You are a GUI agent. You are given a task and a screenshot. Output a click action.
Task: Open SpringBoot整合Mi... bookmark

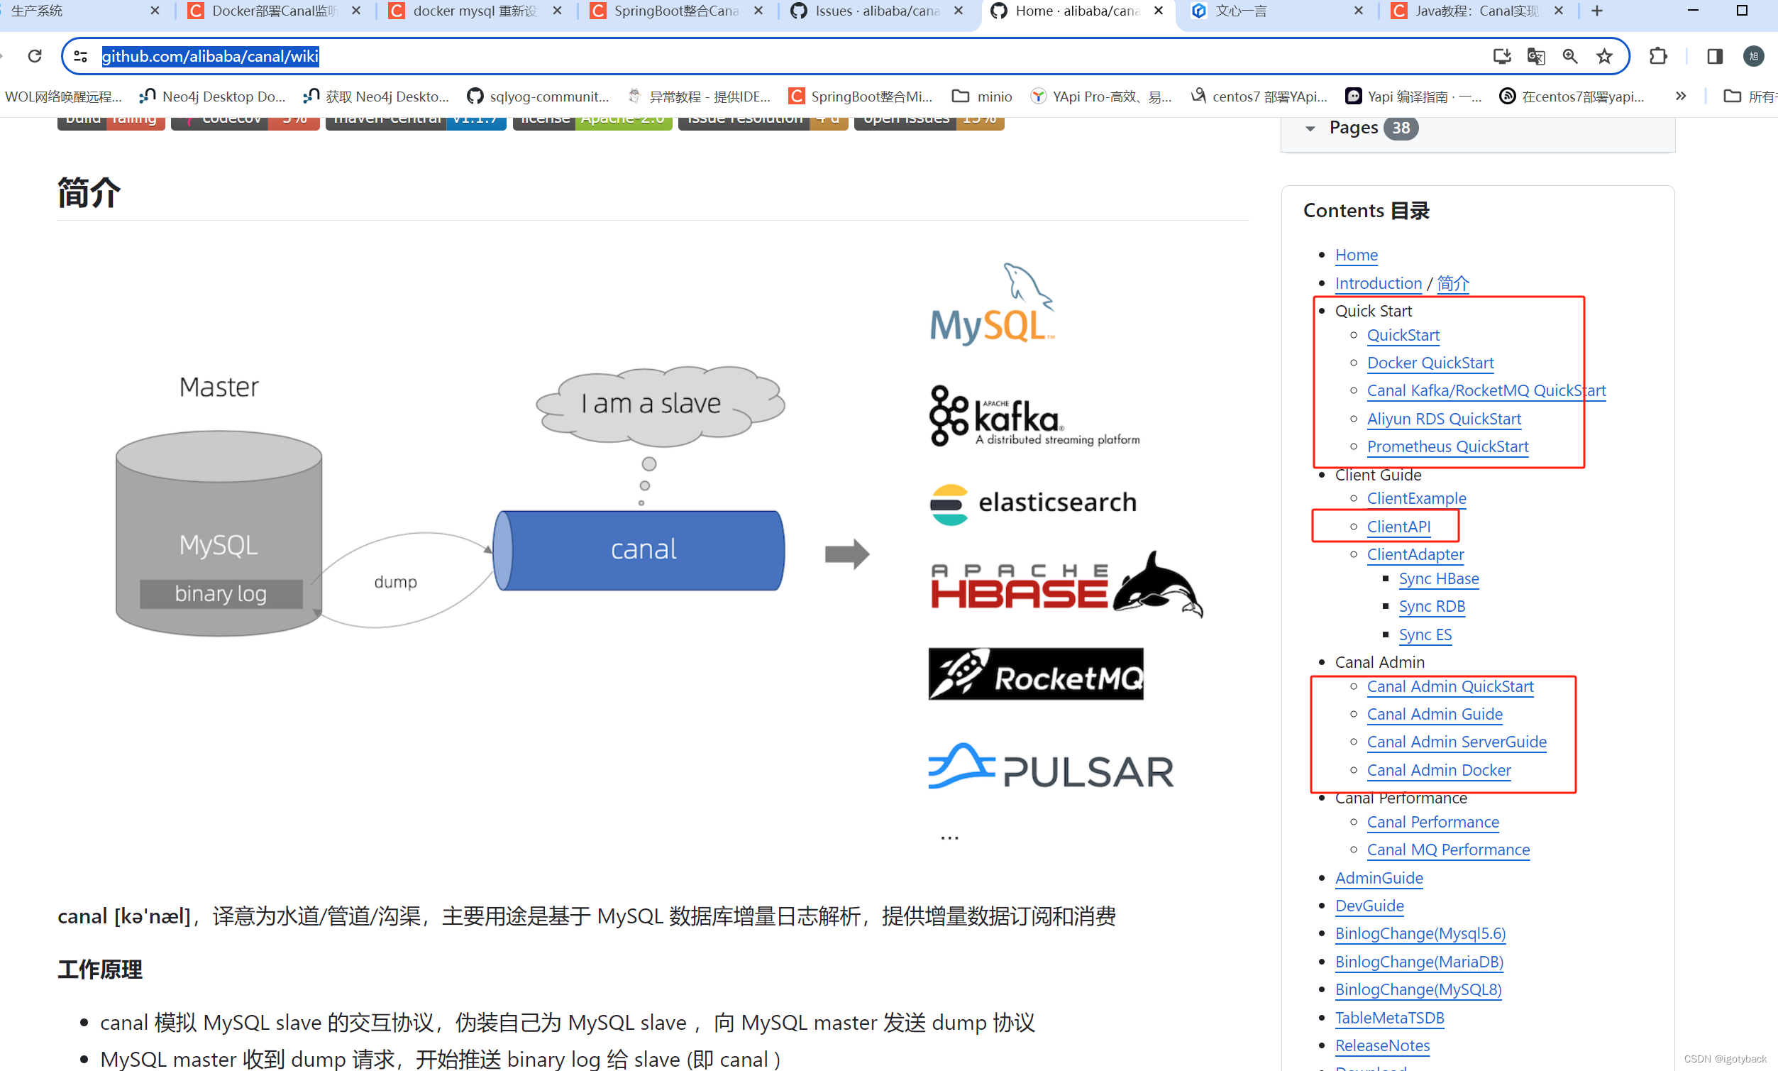point(861,96)
